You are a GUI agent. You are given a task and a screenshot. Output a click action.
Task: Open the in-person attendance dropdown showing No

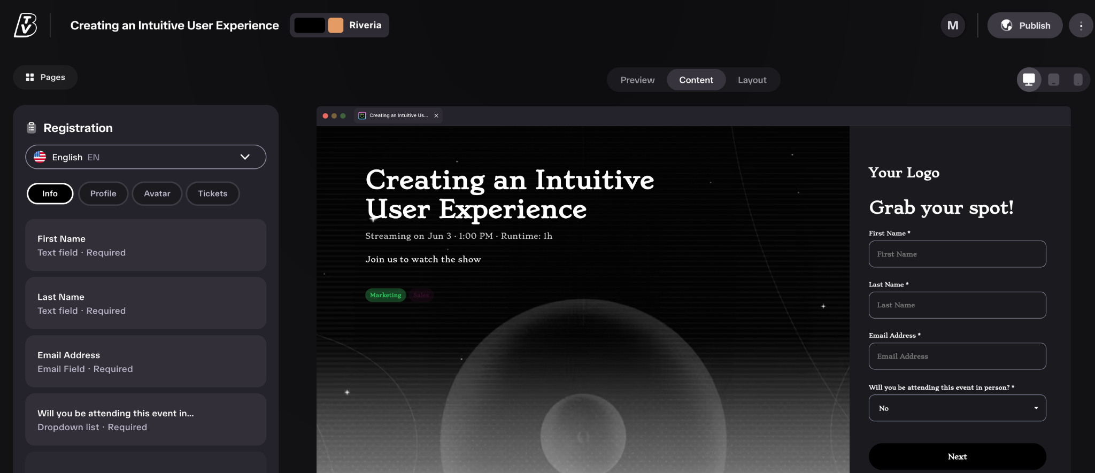coord(957,408)
